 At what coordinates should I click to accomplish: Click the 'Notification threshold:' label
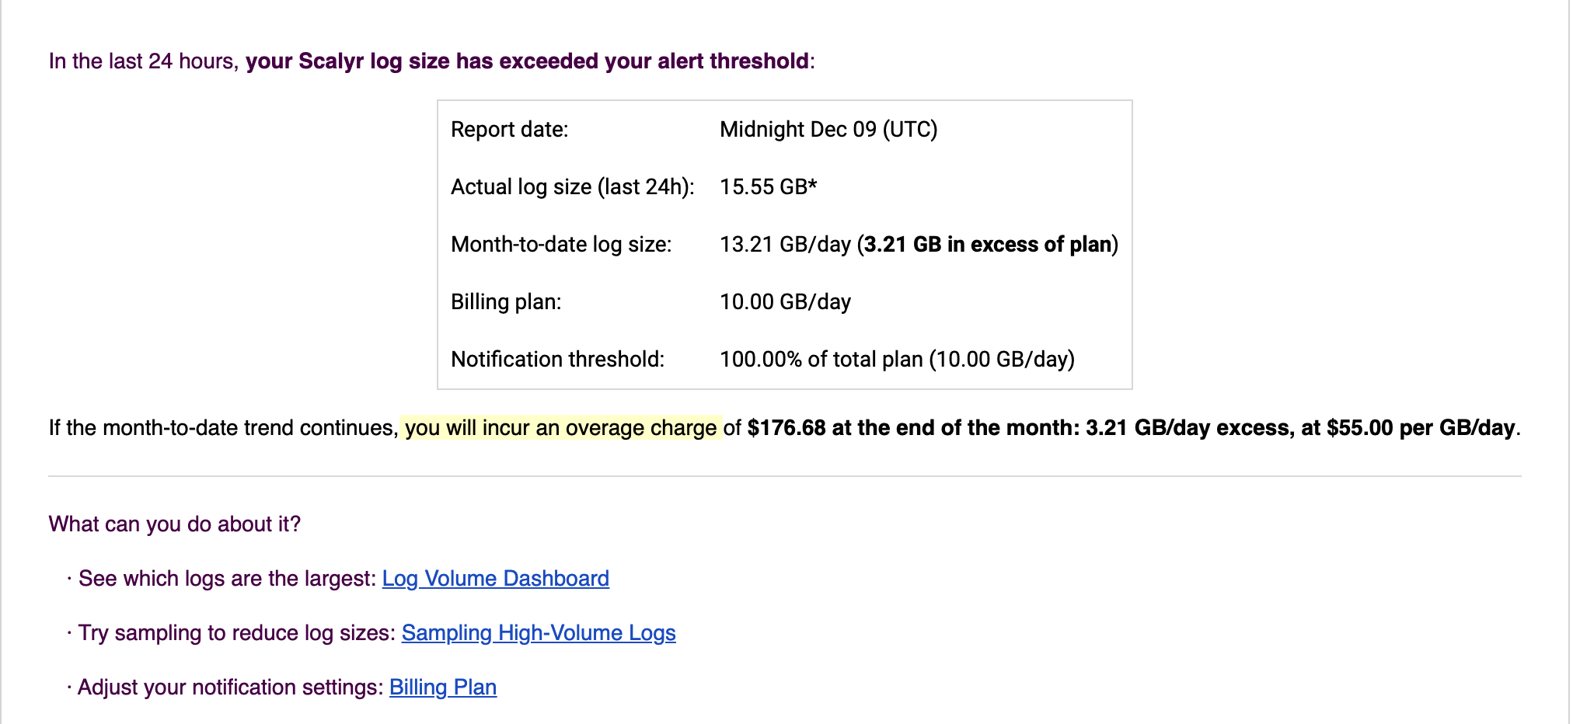coord(558,360)
